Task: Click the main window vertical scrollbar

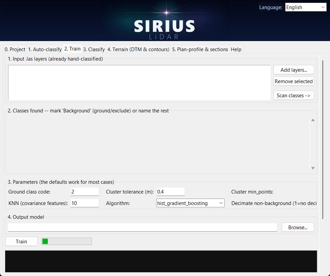Action: click(x=323, y=140)
